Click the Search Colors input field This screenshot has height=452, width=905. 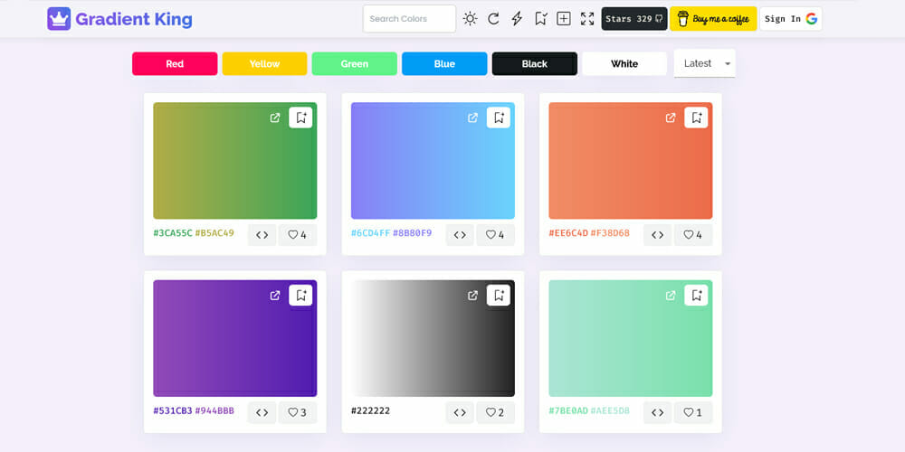click(409, 19)
